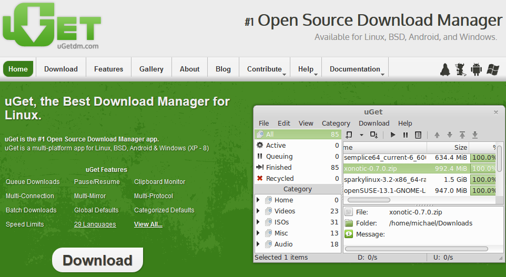Select the Queuing status row

point(298,157)
